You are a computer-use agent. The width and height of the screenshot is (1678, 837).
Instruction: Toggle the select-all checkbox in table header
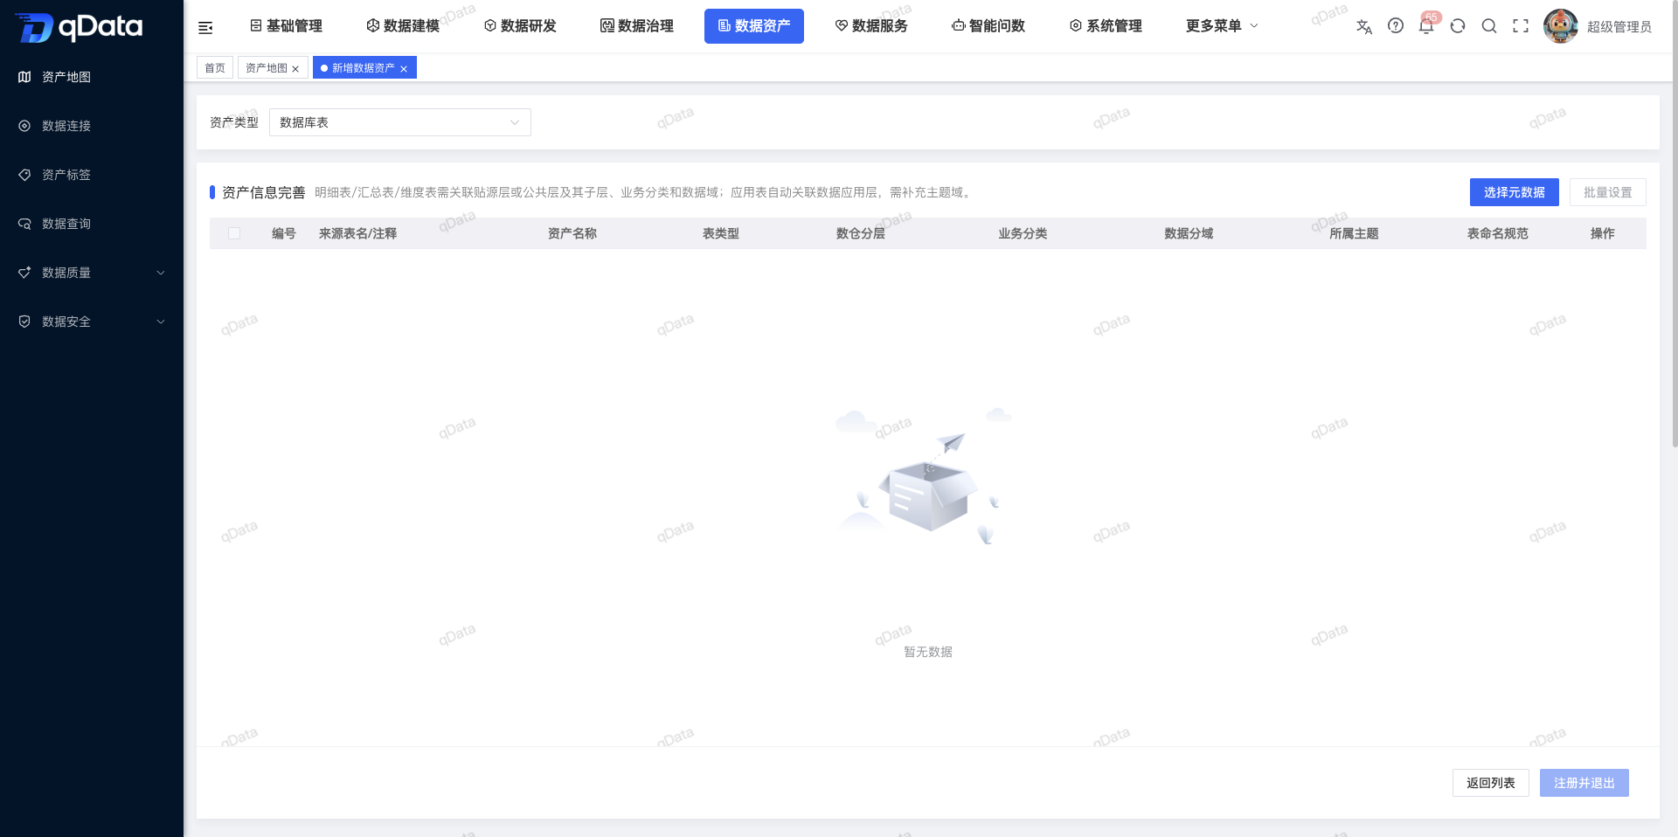[234, 233]
